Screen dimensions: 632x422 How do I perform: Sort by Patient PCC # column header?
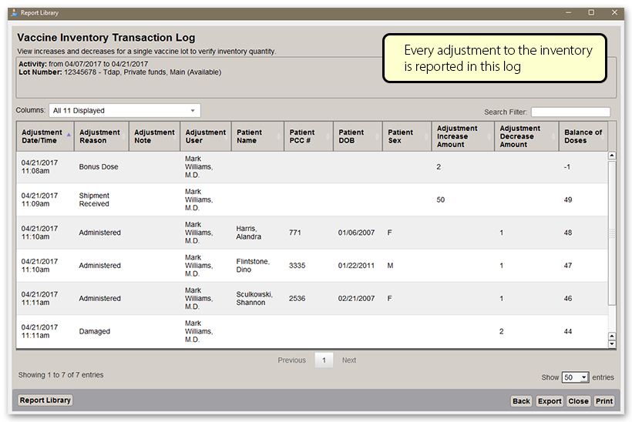click(308, 136)
